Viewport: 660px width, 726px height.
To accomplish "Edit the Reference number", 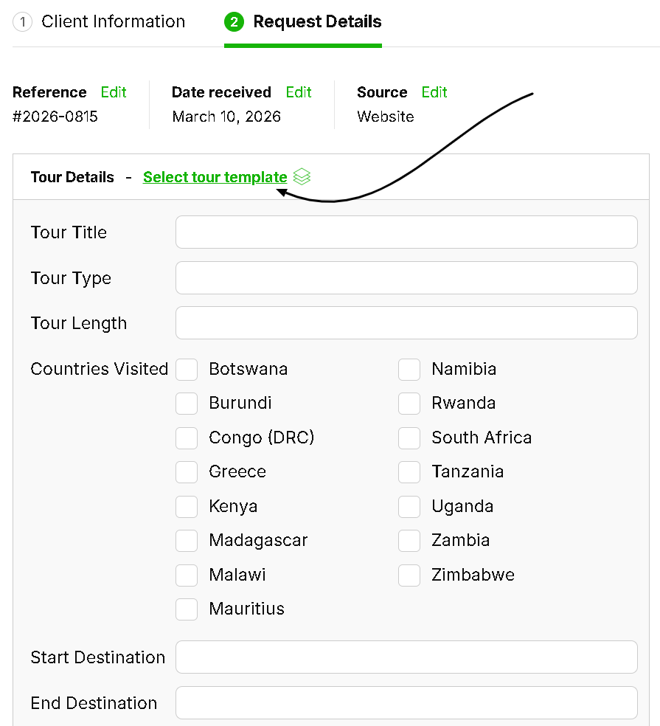I will [x=114, y=92].
